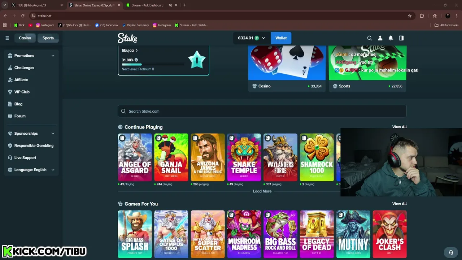Click the info icon next to 31.88%
The width and height of the screenshot is (462, 260).
(x=136, y=60)
